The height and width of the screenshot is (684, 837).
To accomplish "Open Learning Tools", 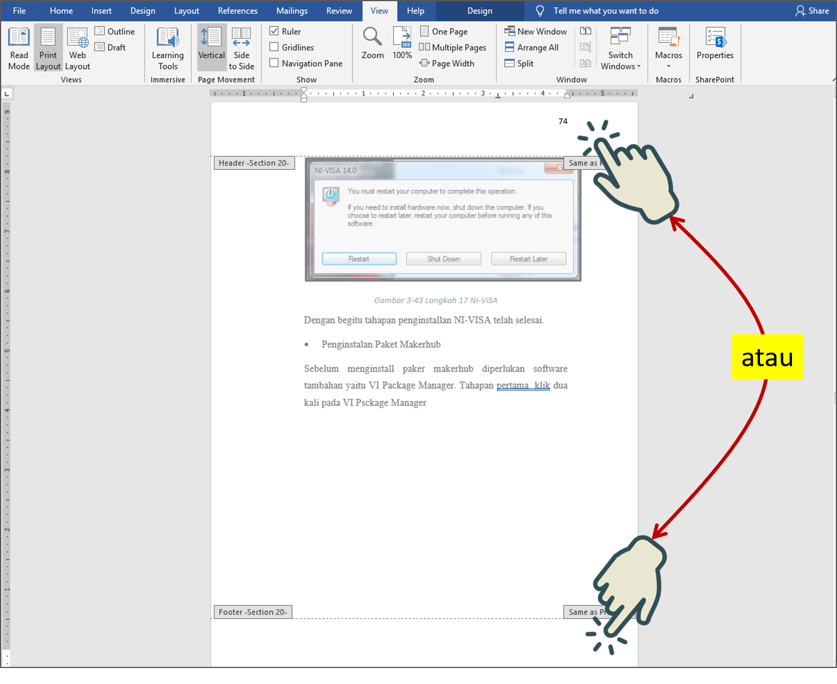I will coord(168,49).
